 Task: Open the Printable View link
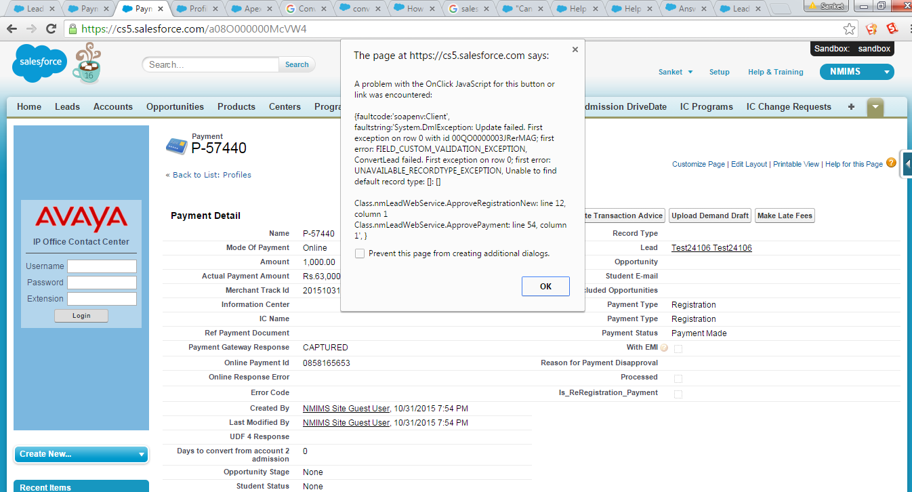[796, 164]
